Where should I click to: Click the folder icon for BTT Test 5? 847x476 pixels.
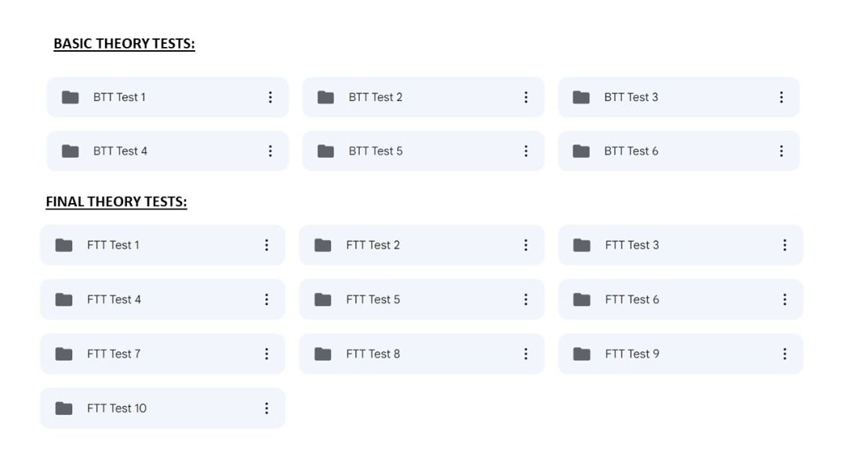click(x=327, y=151)
